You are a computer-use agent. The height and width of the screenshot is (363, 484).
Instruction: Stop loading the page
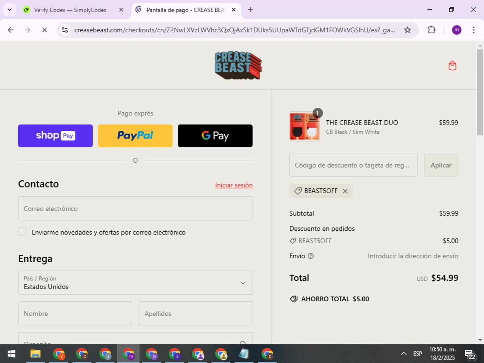point(45,30)
